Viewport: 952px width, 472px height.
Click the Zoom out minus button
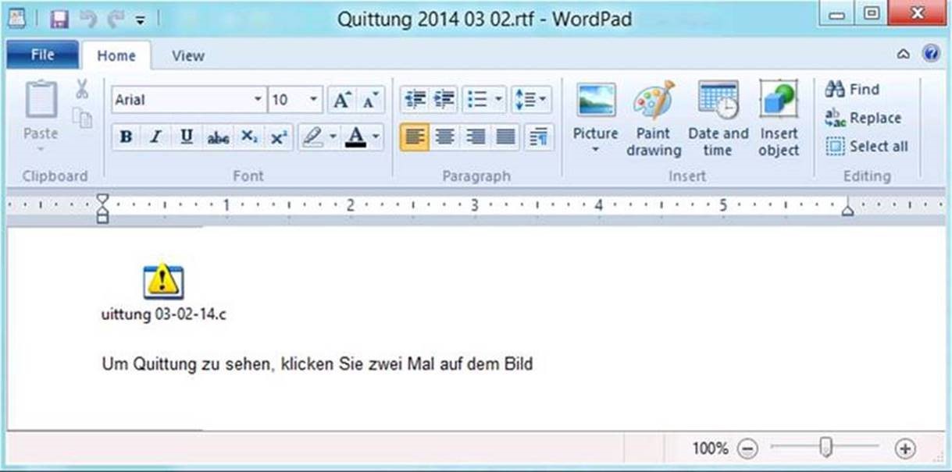747,449
